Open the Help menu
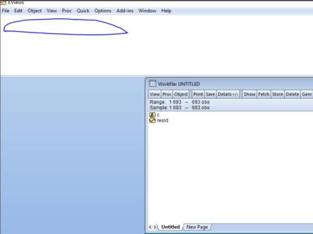The width and height of the screenshot is (313, 234). (166, 11)
